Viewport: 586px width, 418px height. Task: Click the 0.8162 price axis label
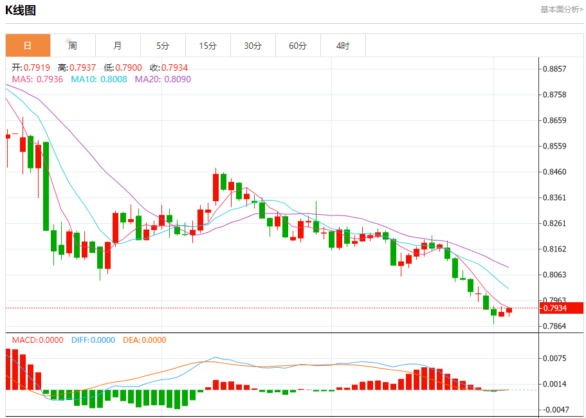tap(554, 249)
